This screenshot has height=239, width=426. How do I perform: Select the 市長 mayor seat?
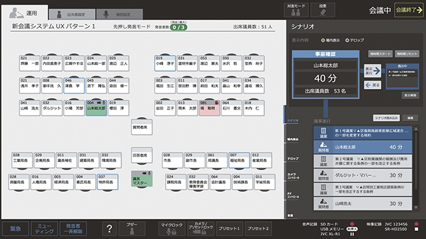(172, 160)
